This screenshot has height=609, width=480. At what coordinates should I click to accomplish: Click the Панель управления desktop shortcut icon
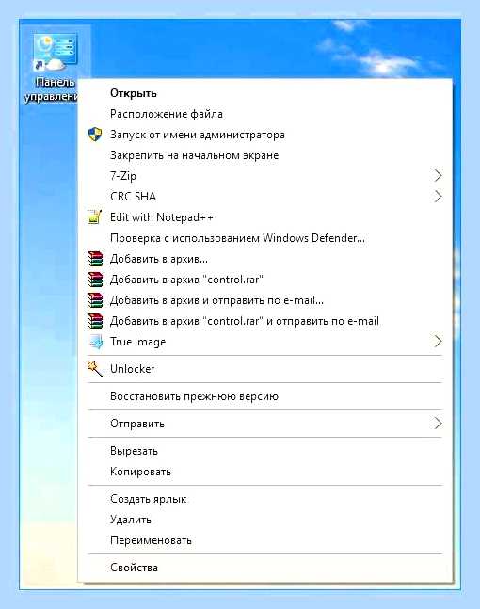(x=55, y=53)
